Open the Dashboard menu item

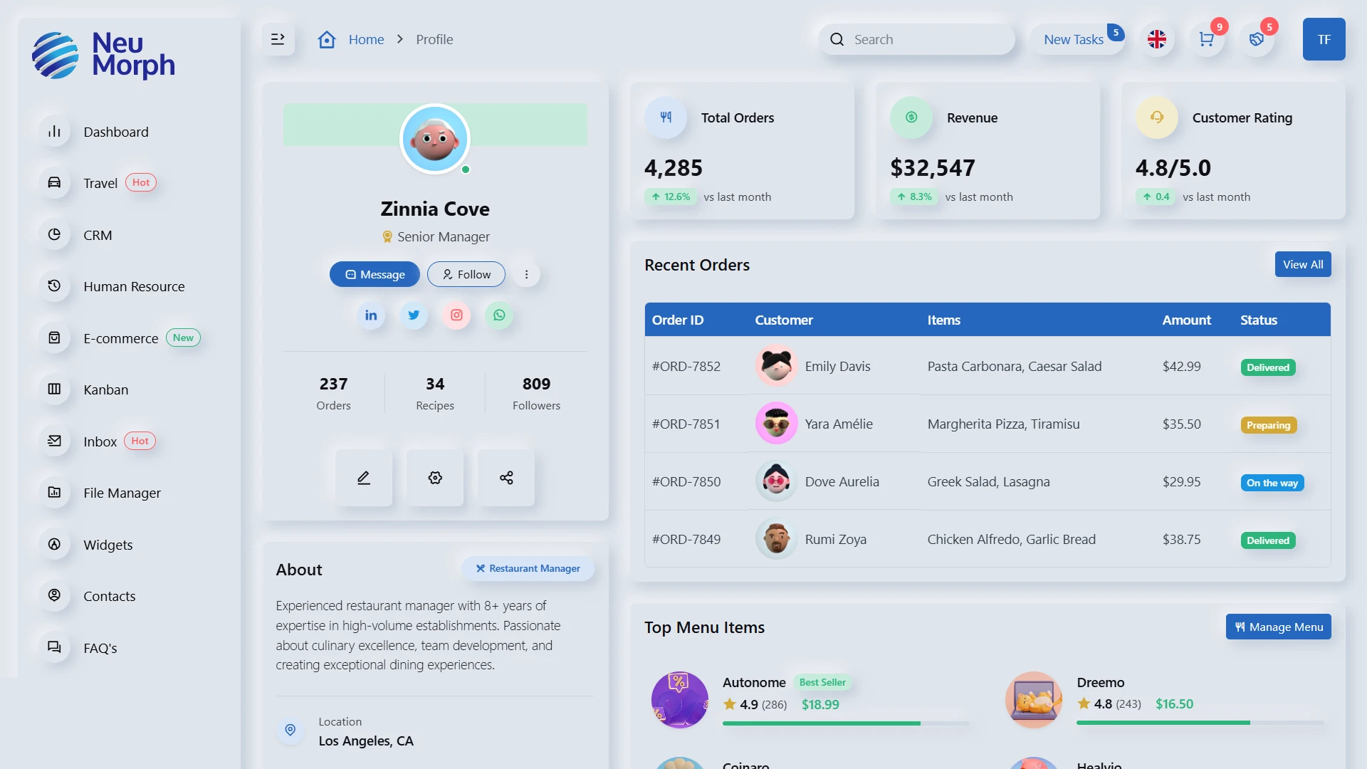(116, 132)
